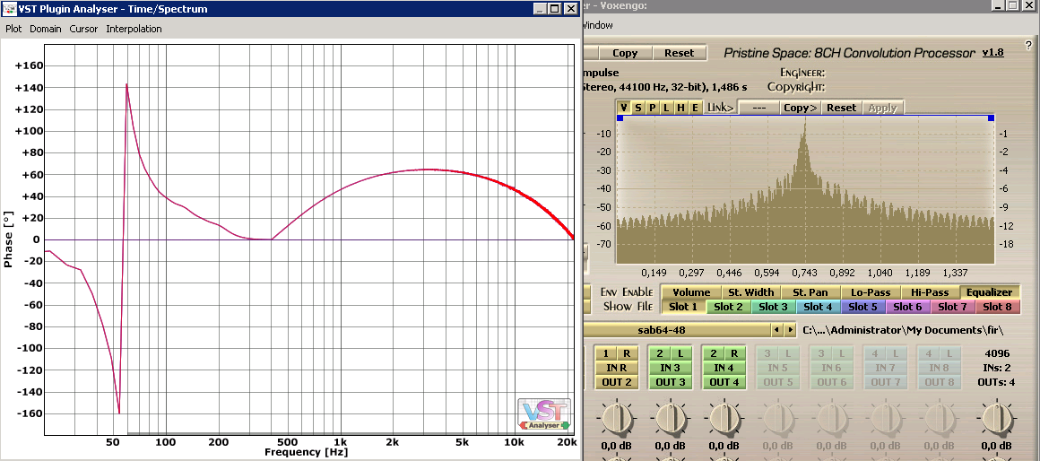Screen dimensions: 1040x461
Task: Switch to the St. Width envelope tab
Action: point(750,292)
